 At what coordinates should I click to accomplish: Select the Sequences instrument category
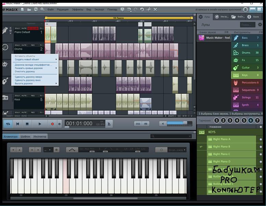click(x=247, y=90)
